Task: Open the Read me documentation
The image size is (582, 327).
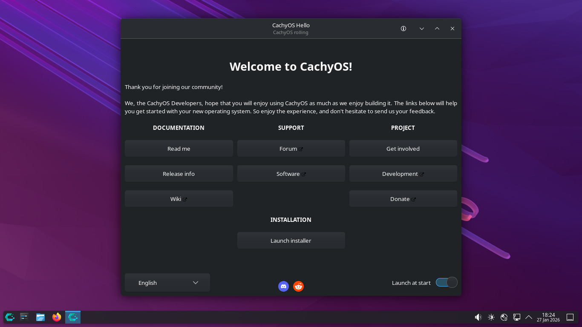Action: (x=179, y=148)
